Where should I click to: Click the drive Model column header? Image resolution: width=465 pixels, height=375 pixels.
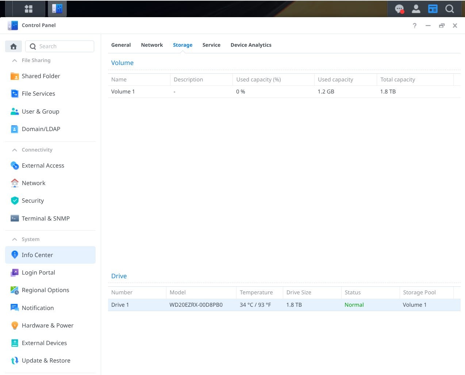click(x=201, y=292)
